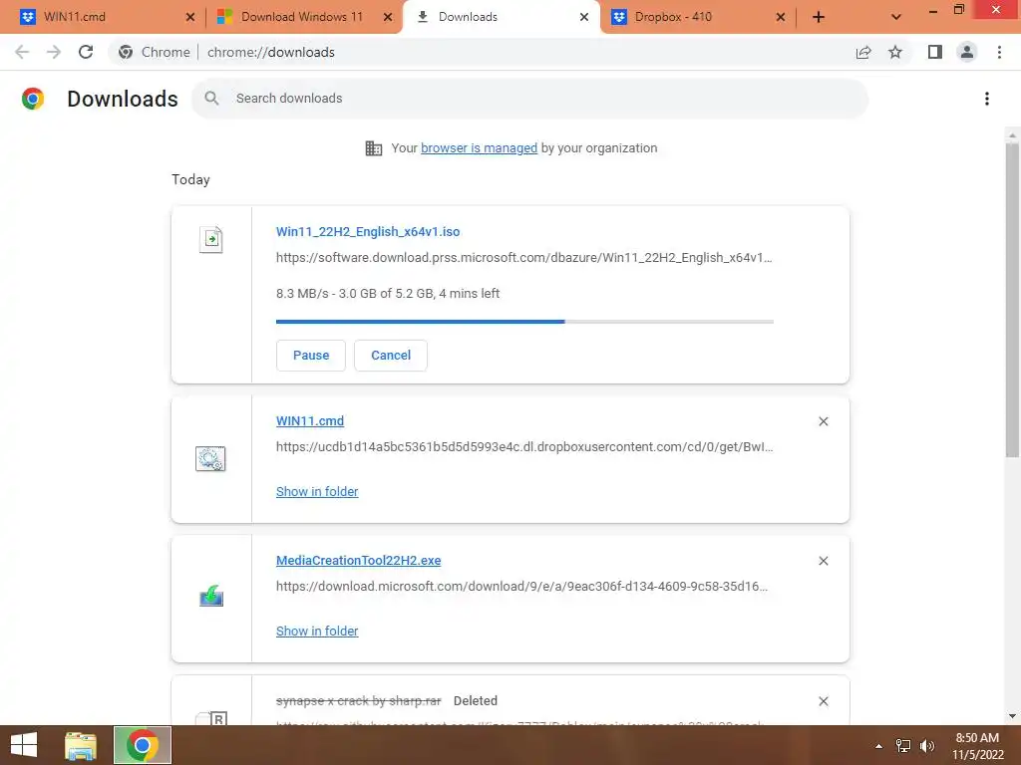This screenshot has height=765, width=1021.
Task: Click the ISO download progress bar
Action: 524,322
